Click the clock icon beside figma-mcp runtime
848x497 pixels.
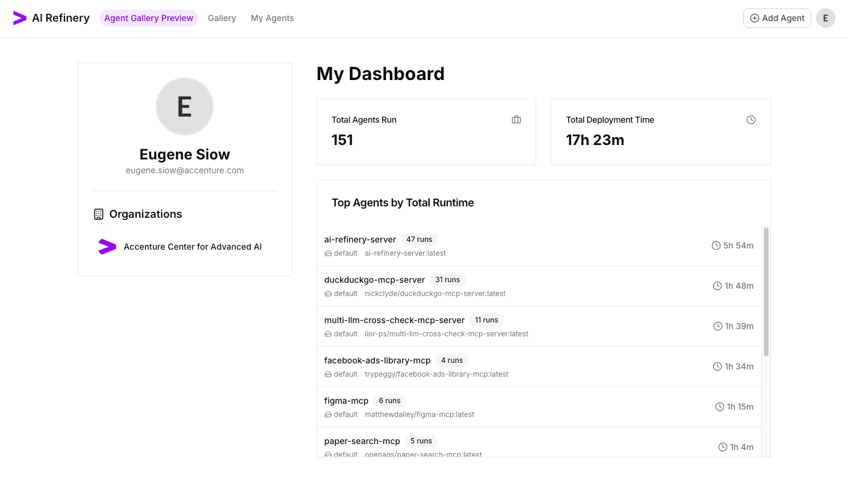pyautogui.click(x=719, y=406)
